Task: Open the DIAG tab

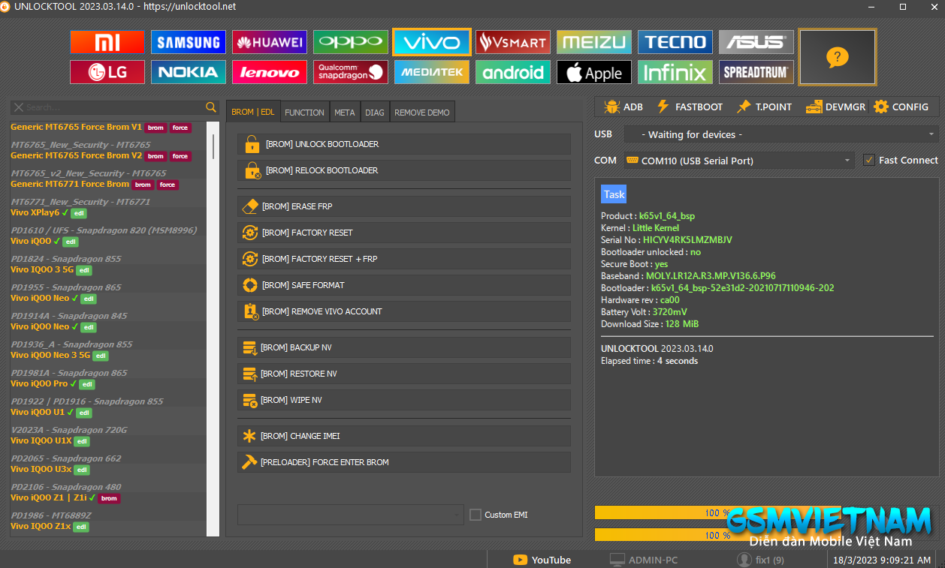Action: (x=375, y=113)
